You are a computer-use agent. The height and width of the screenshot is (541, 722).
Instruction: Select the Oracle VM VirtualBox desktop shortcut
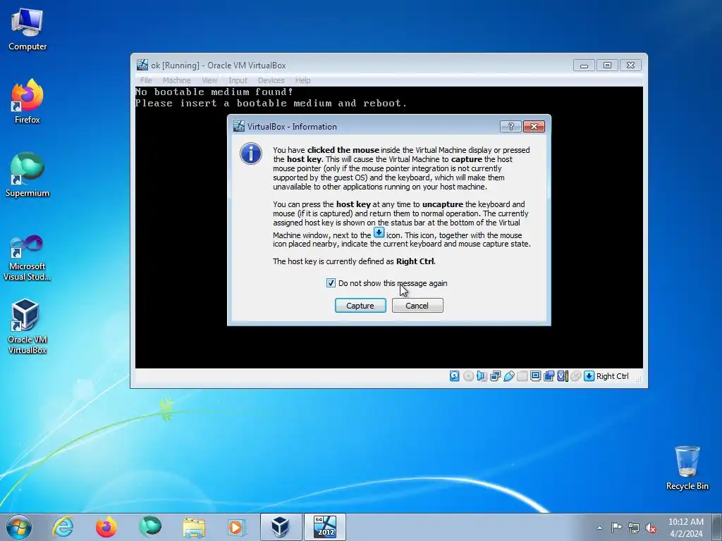[27, 327]
